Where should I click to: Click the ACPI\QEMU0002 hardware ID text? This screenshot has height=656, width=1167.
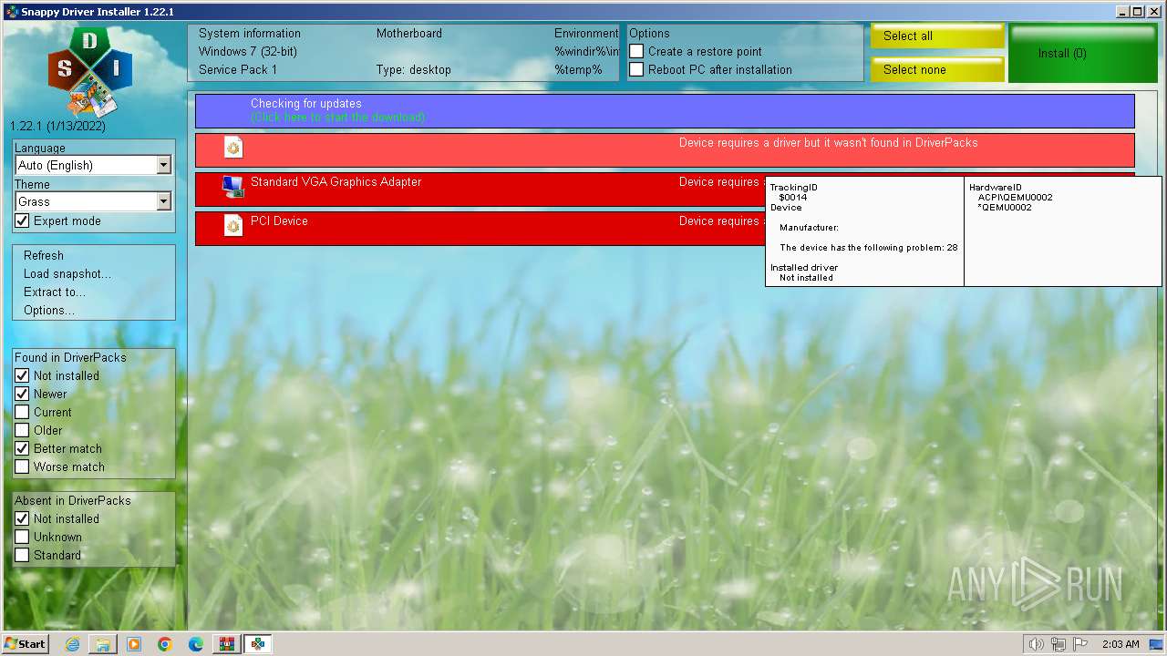(x=1015, y=198)
